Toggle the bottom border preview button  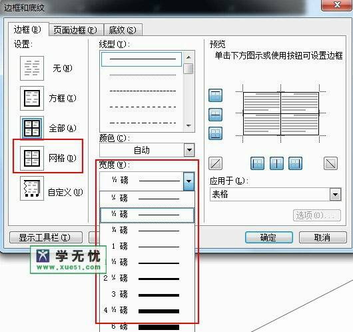click(x=215, y=133)
